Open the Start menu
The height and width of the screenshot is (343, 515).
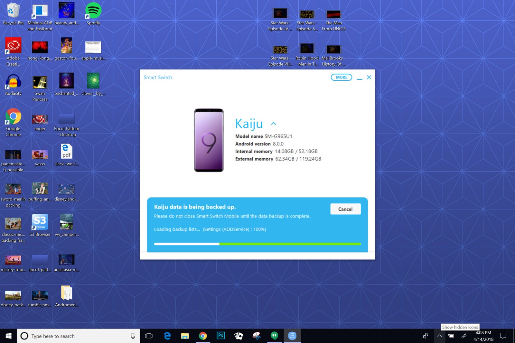click(8, 336)
